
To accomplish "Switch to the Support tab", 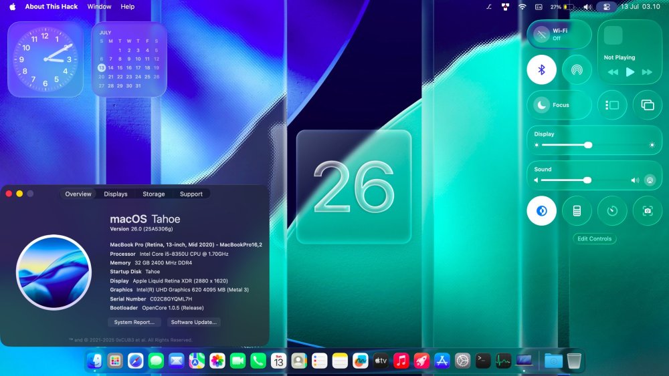I will [x=191, y=194].
